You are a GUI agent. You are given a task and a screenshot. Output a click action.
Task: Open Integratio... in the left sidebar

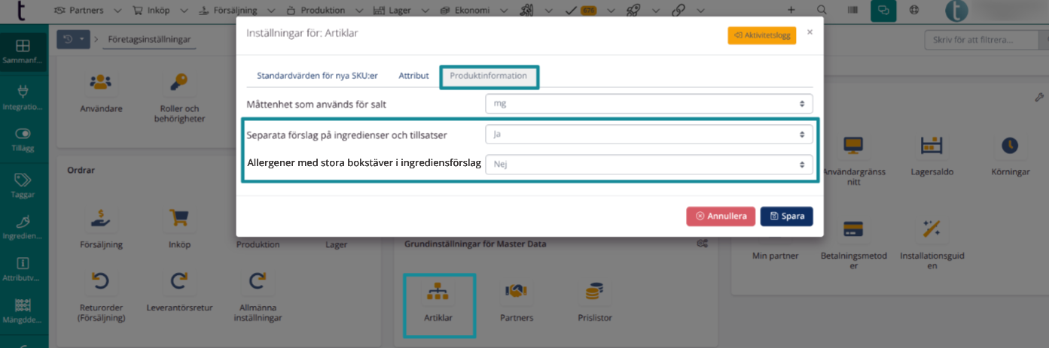coord(23,98)
